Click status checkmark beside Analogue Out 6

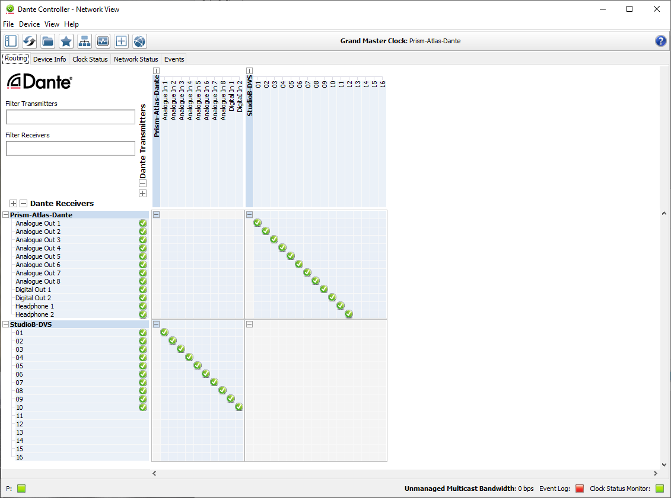(143, 264)
